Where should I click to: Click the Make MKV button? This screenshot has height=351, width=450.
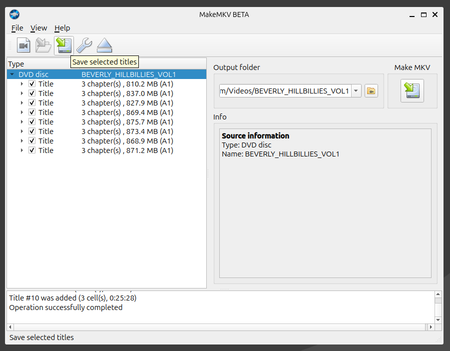pos(412,90)
